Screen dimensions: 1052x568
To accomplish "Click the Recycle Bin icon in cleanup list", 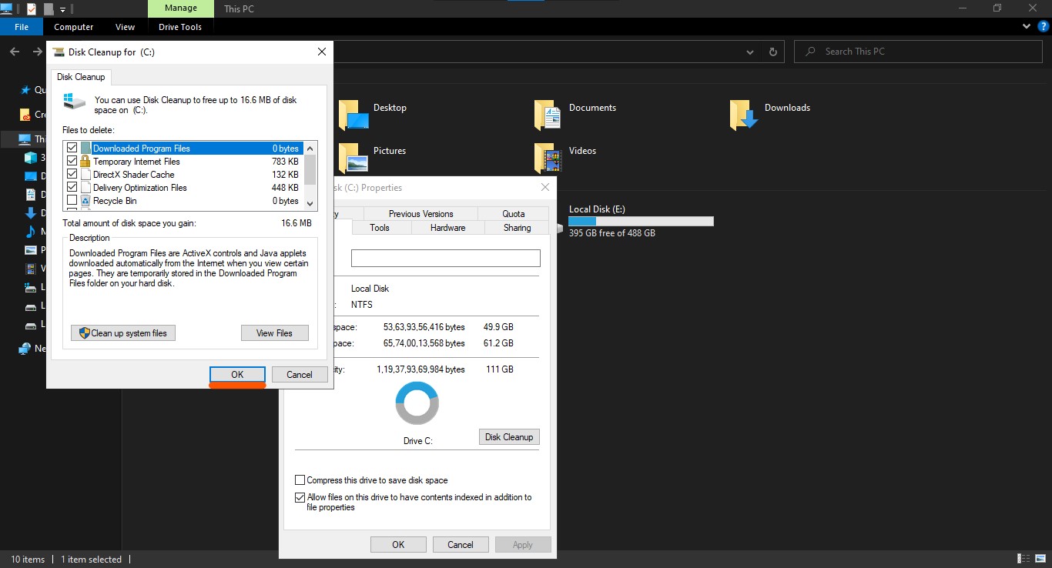I will tap(85, 201).
